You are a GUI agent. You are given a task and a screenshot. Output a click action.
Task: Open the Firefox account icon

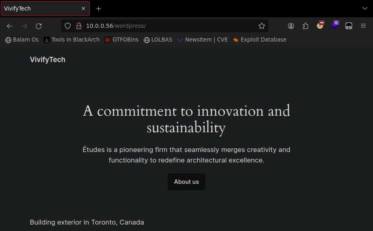pyautogui.click(x=291, y=26)
